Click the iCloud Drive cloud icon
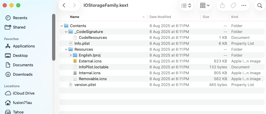Viewport: 266px width, 114px height. tap(8, 93)
